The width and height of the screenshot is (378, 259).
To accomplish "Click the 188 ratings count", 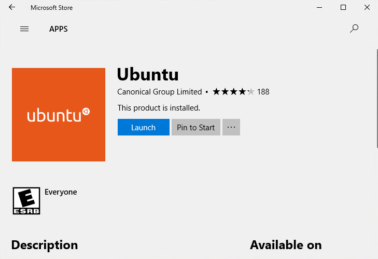I will [x=263, y=92].
